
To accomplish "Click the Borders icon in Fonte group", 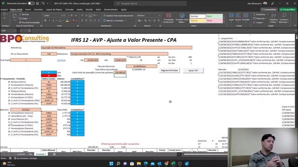I will [x=60, y=20].
